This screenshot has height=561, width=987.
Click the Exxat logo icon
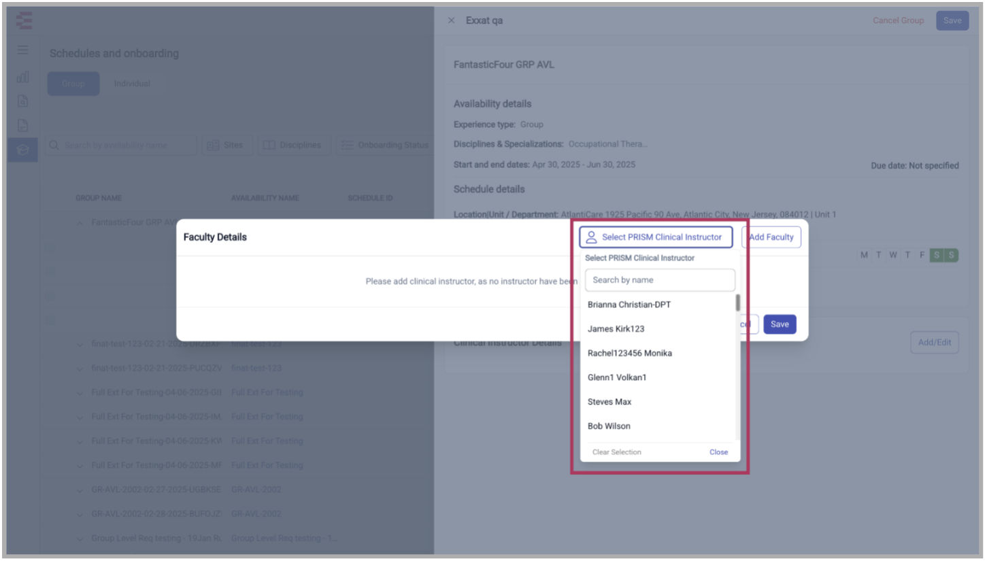tap(24, 21)
